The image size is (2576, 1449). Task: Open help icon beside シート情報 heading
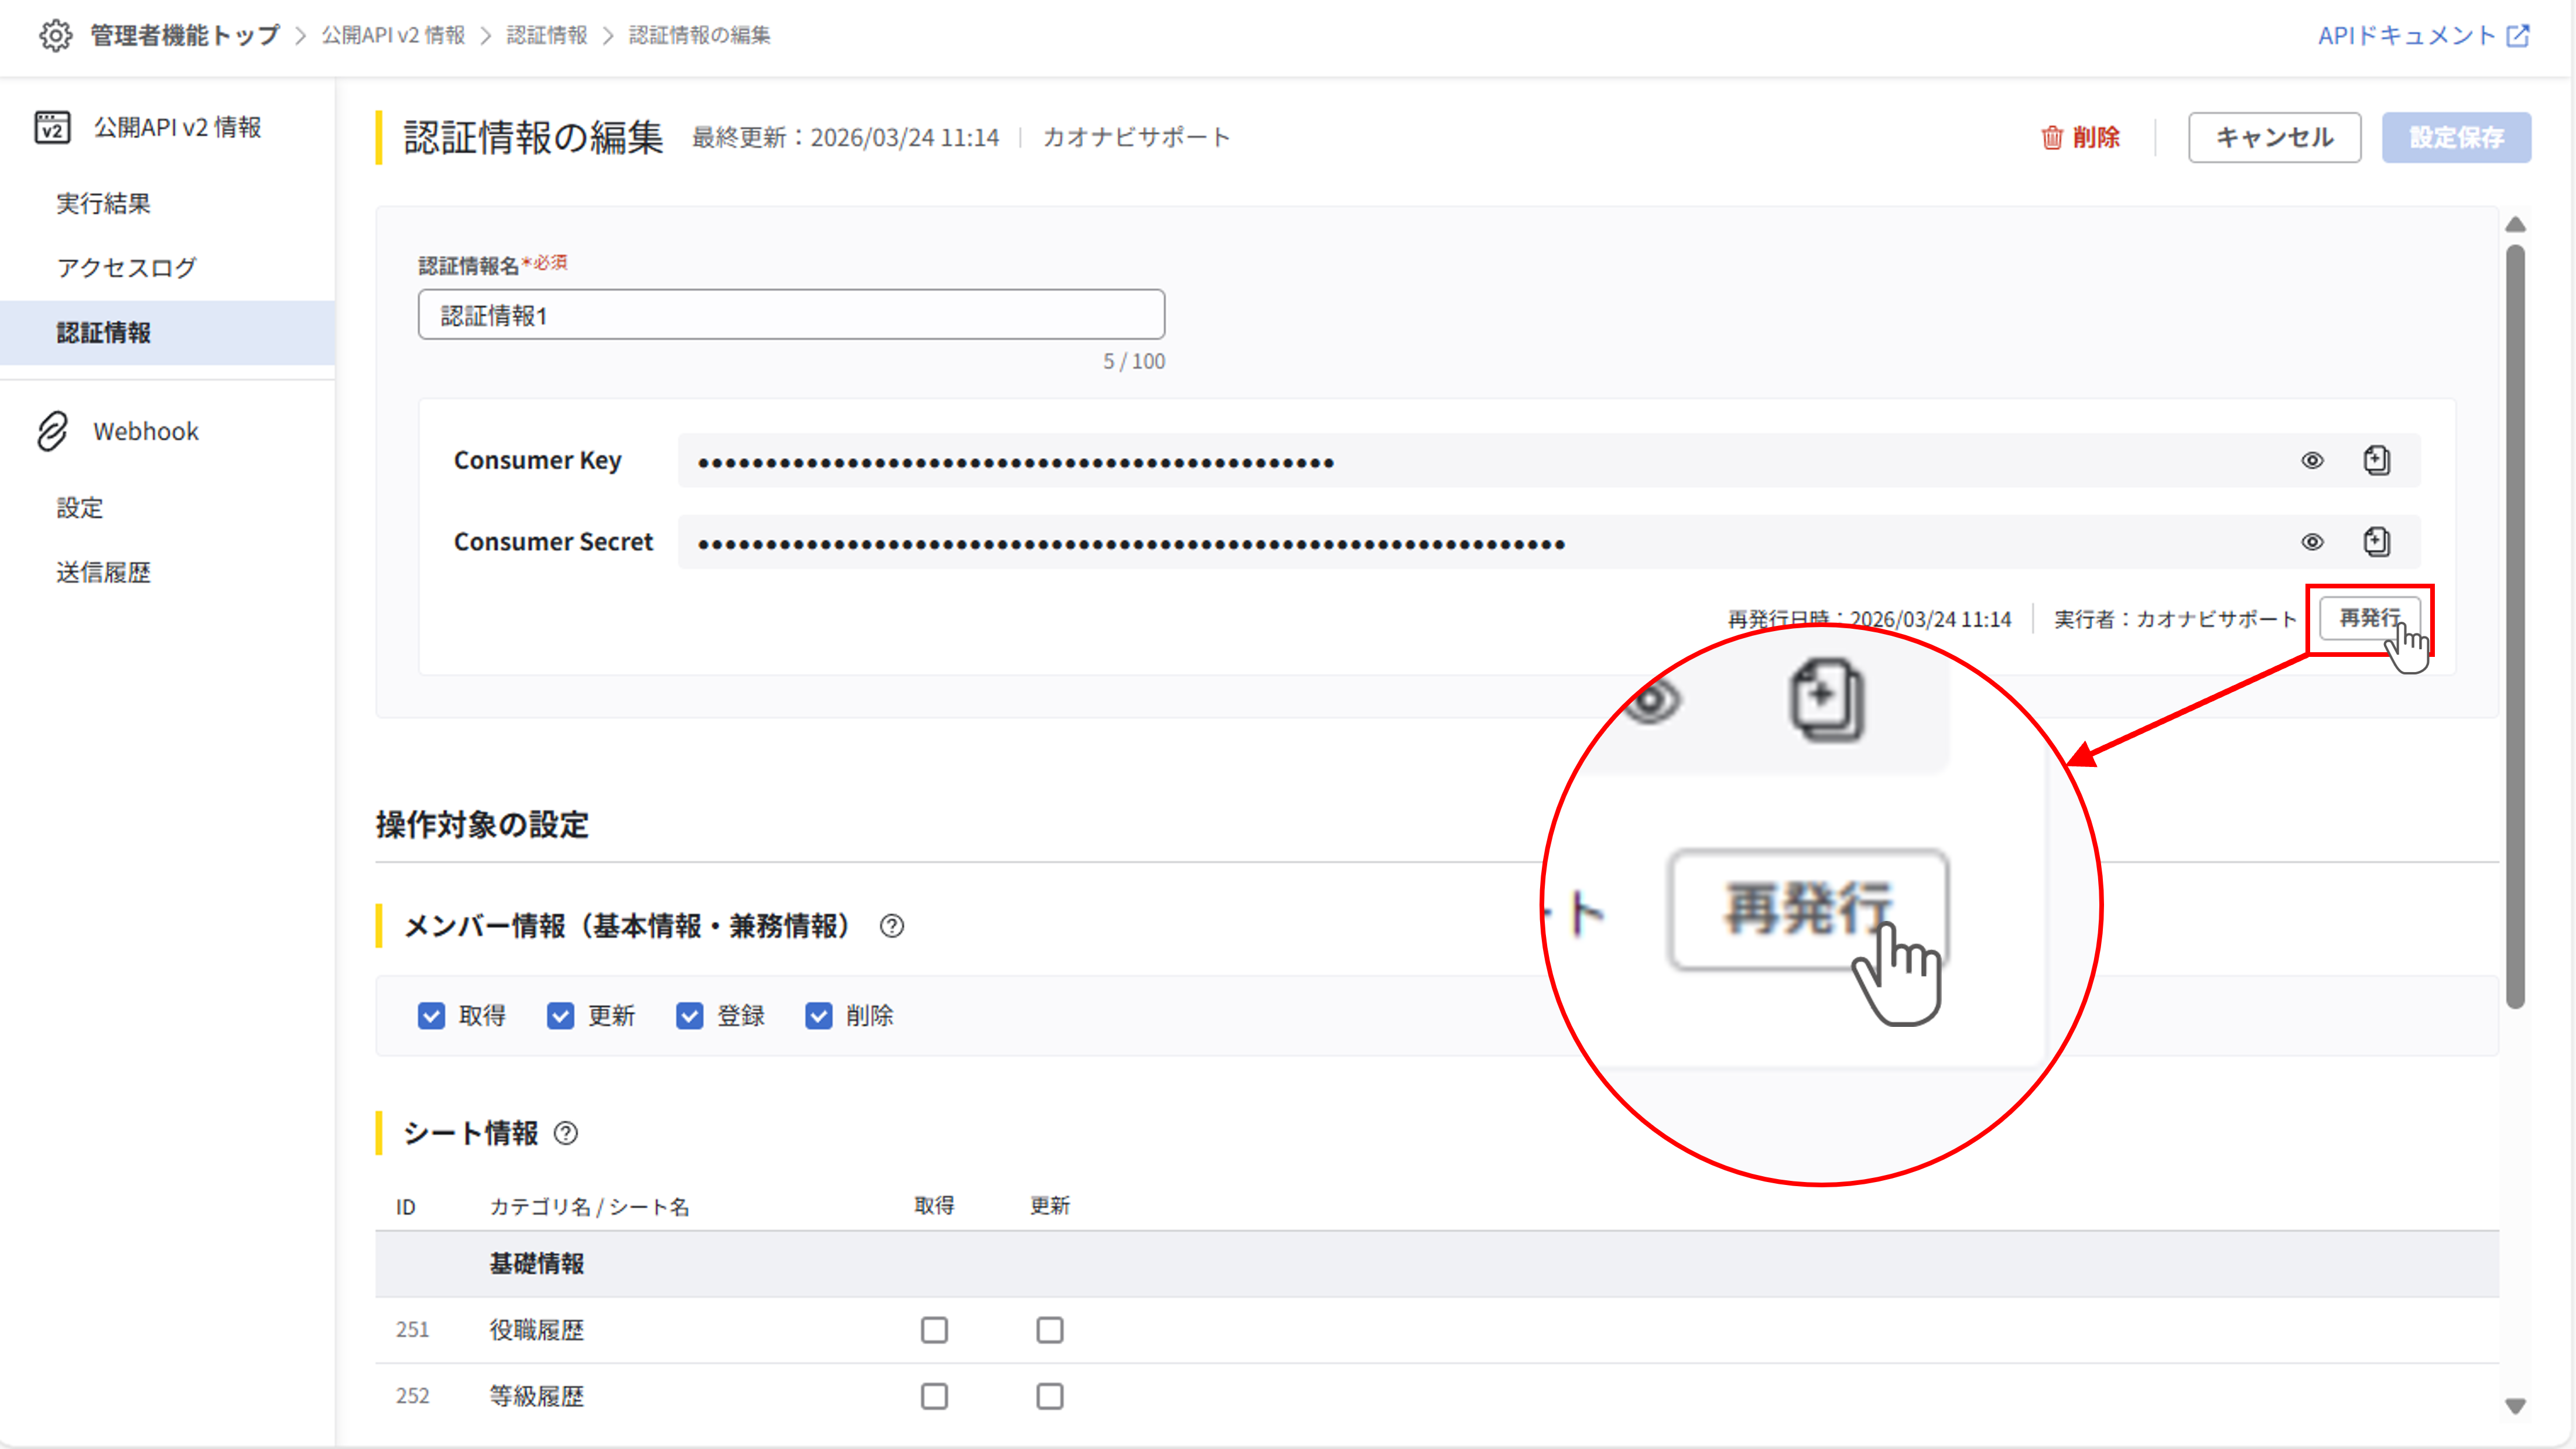[x=566, y=1133]
